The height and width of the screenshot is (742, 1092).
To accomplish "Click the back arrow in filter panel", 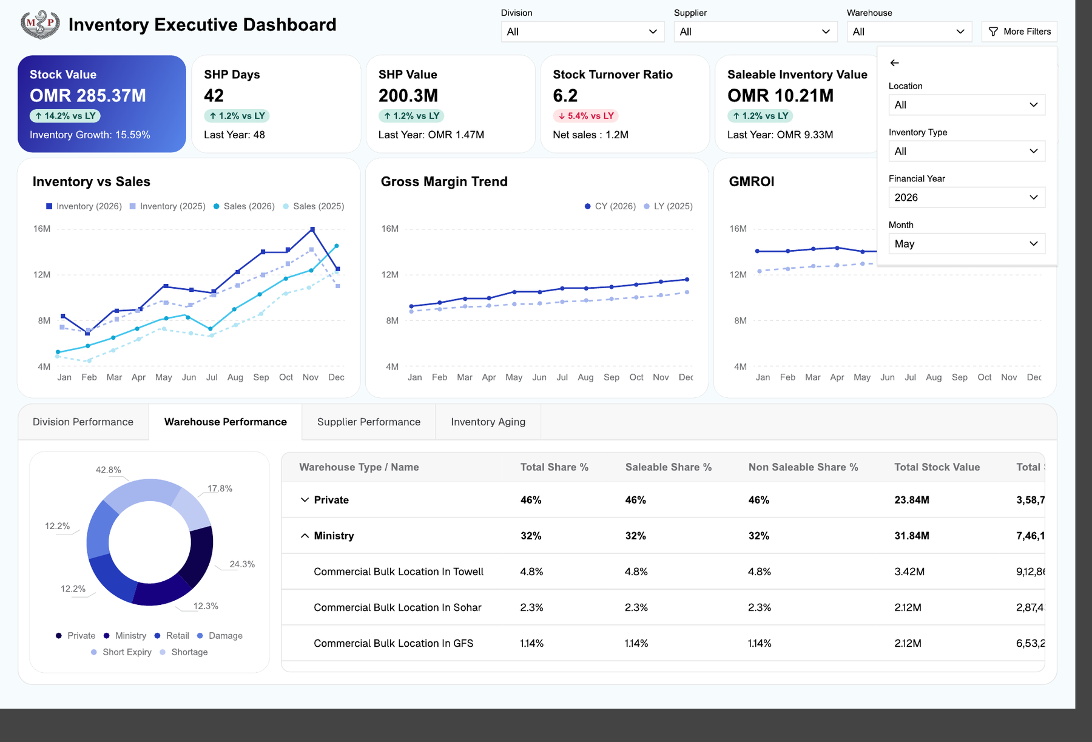I will 894,63.
